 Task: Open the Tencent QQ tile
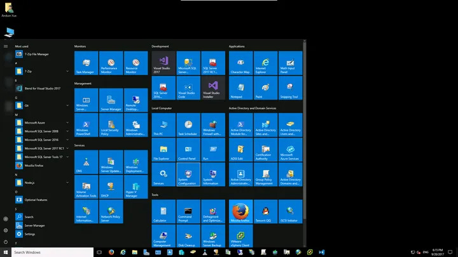(265, 211)
